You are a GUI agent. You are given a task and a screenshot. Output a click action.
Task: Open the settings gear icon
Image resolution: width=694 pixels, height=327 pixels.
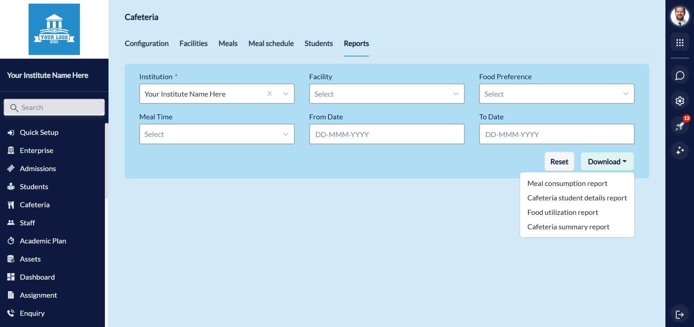[x=680, y=101]
